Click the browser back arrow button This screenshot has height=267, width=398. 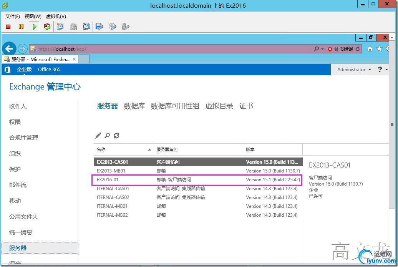(x=9, y=49)
